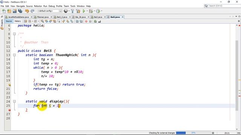Click the error glyph beside line 27

[x=9, y=110]
